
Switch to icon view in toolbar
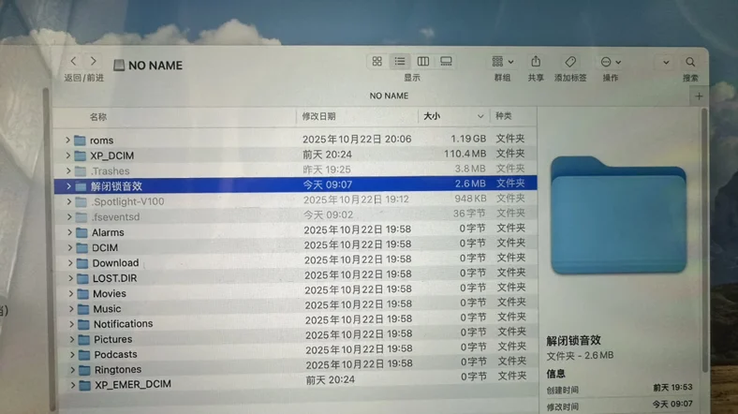coord(376,61)
